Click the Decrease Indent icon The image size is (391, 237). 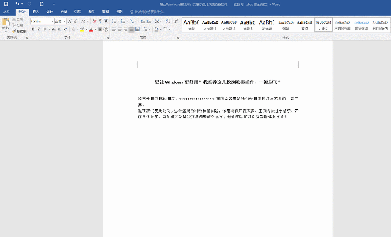pos(143,21)
